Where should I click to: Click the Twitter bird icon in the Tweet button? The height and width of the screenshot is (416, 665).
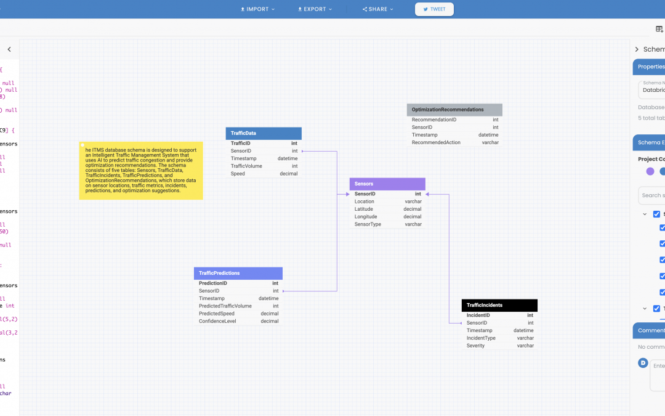(425, 9)
